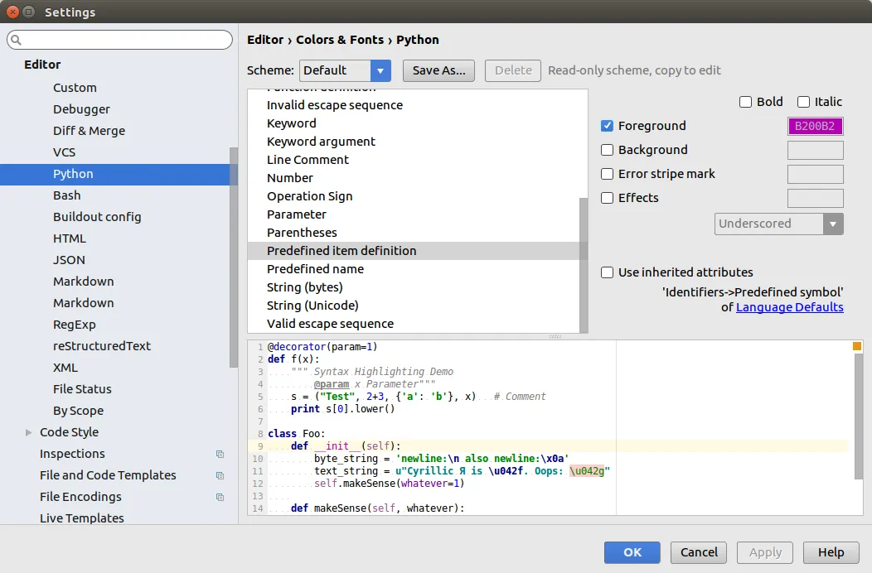Select By Scope item
Viewport: 872px width, 573px height.
click(x=78, y=411)
